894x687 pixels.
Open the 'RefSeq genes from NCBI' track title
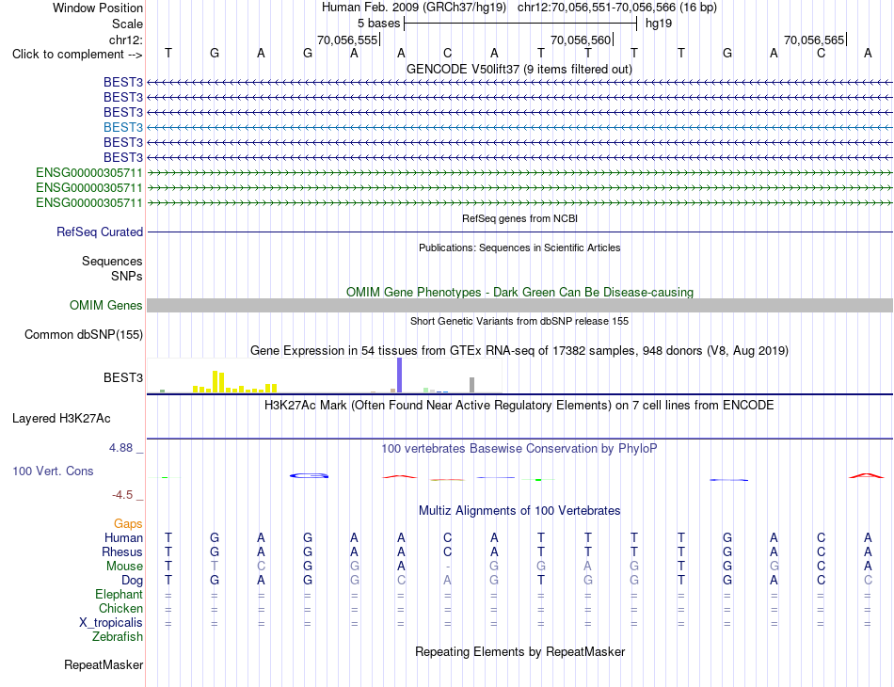click(519, 218)
